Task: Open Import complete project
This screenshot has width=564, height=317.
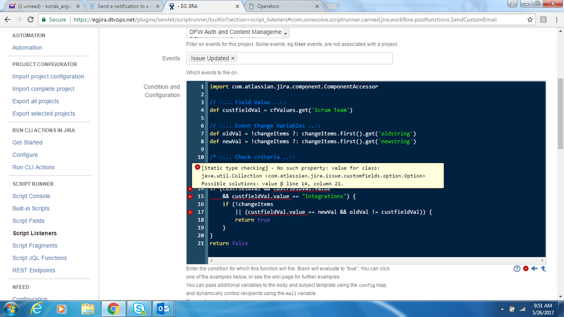Action: pos(43,89)
